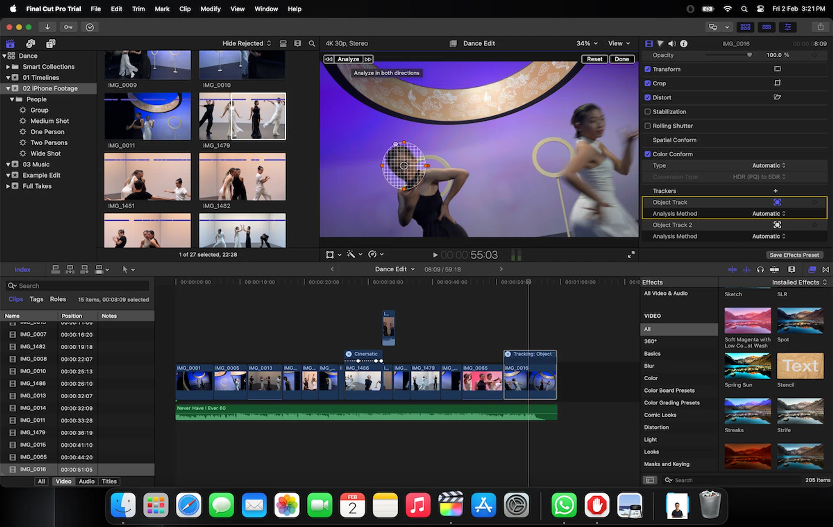The height and width of the screenshot is (527, 833).
Task: Uncheck the Crop checkbox
Action: [648, 83]
